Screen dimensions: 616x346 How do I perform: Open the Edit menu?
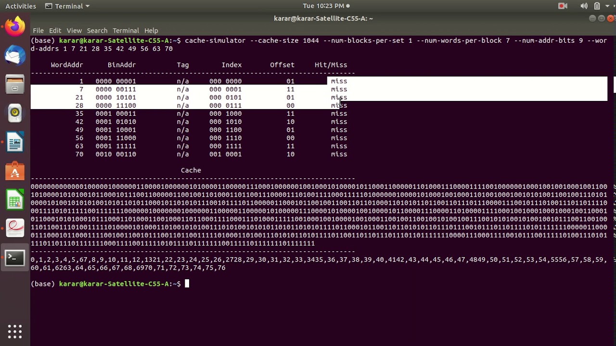[55, 30]
